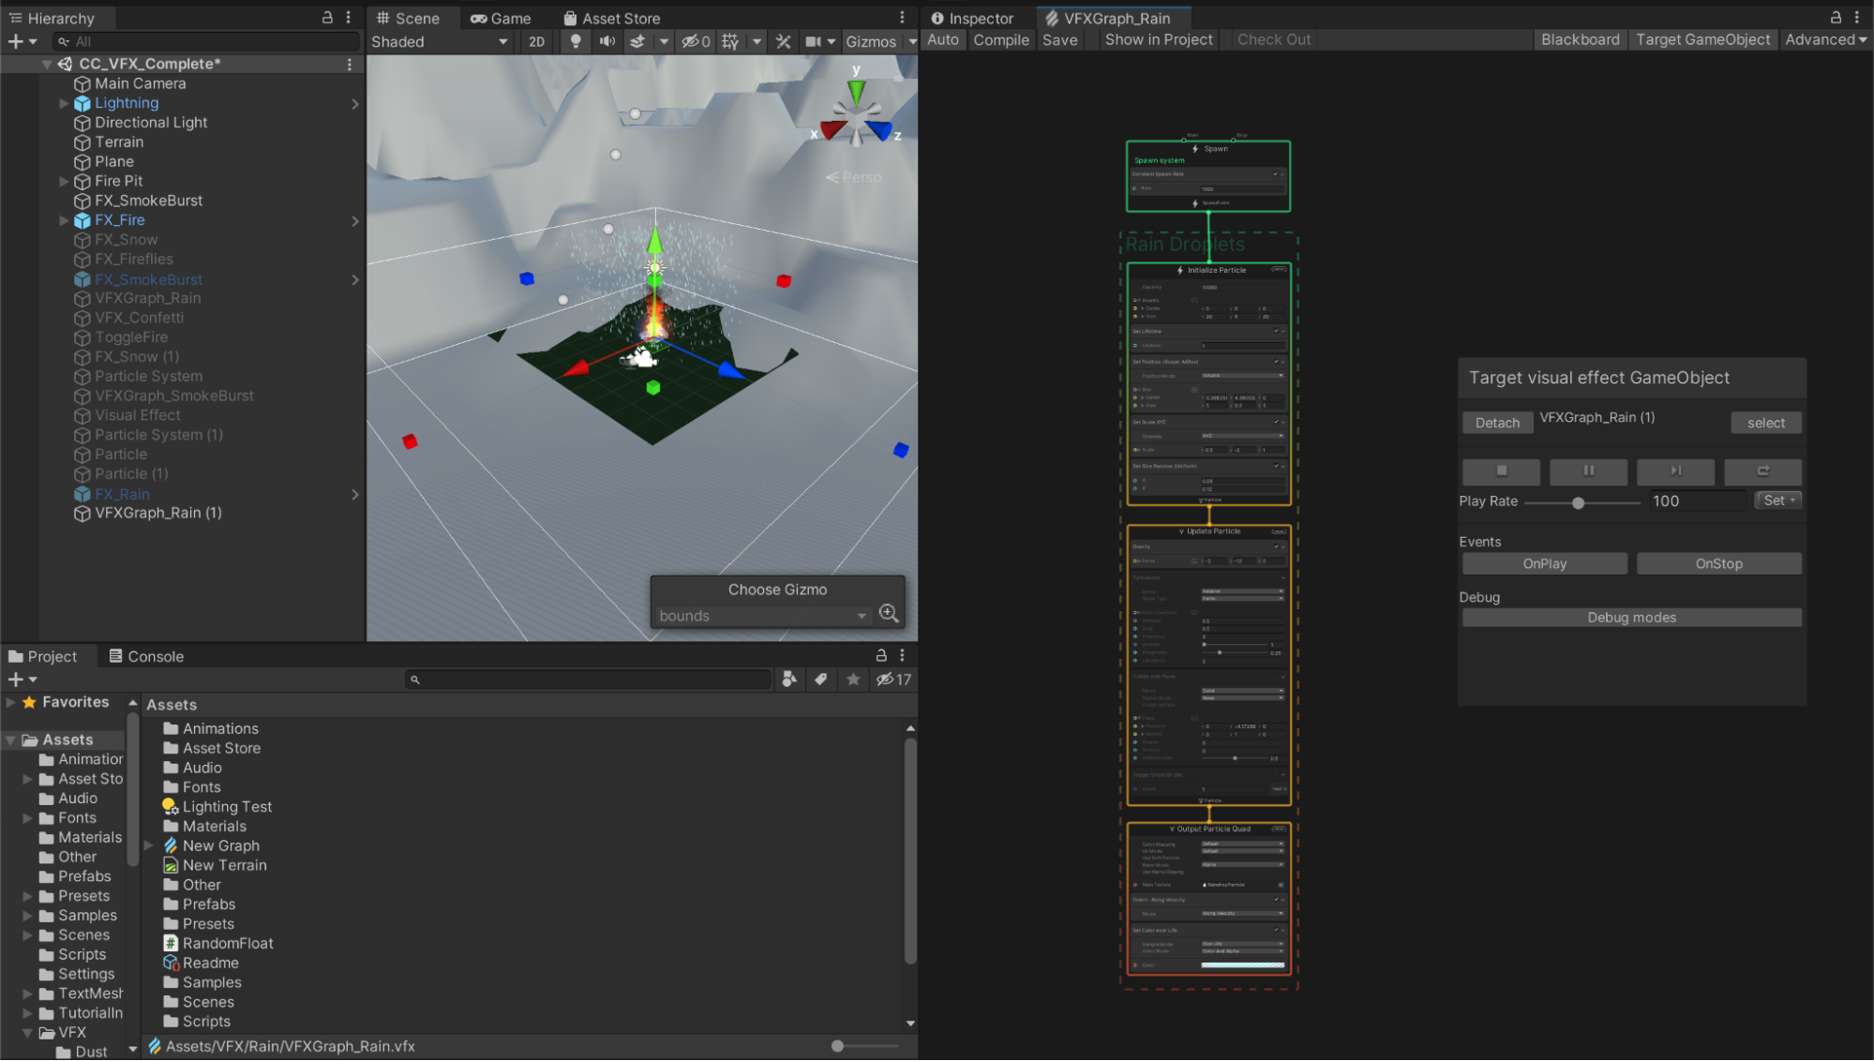Open the Shaded draw mode dropdown

coord(439,41)
